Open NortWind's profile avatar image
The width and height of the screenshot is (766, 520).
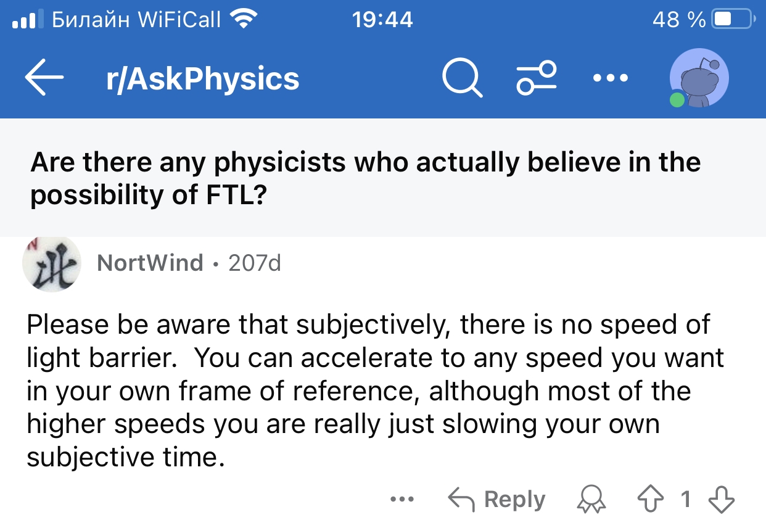52,263
